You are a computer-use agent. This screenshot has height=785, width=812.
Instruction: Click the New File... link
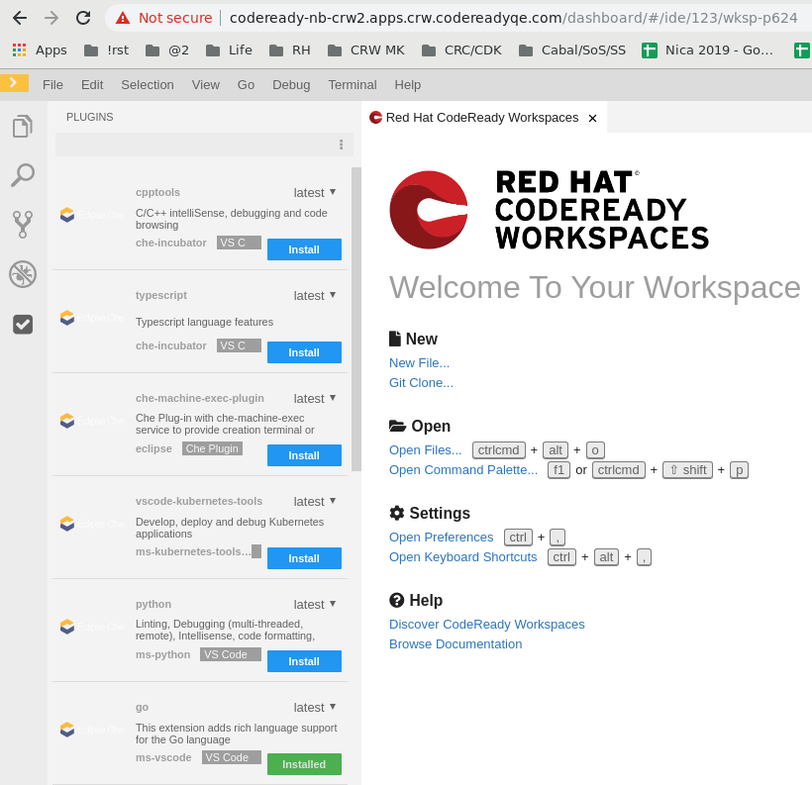[x=420, y=363]
